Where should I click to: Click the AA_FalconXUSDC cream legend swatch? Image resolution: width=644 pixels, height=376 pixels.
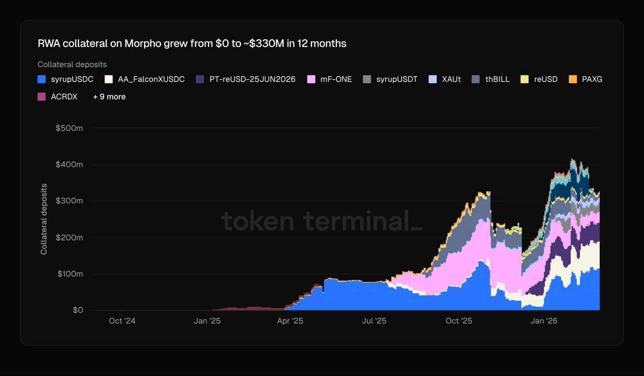pyautogui.click(x=108, y=79)
